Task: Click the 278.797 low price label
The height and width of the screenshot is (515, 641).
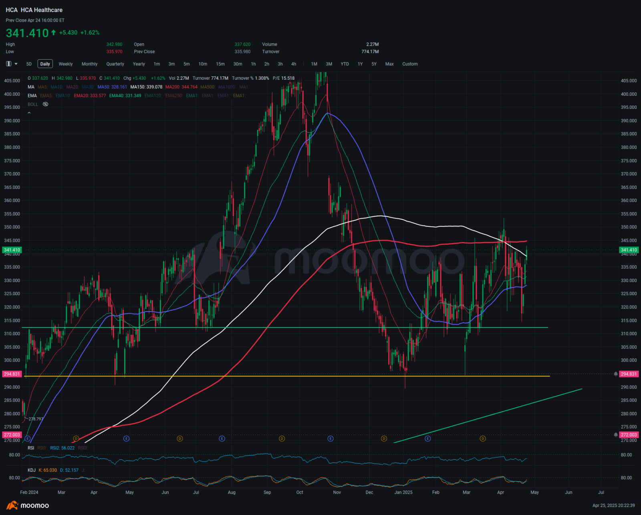Action: [36, 419]
